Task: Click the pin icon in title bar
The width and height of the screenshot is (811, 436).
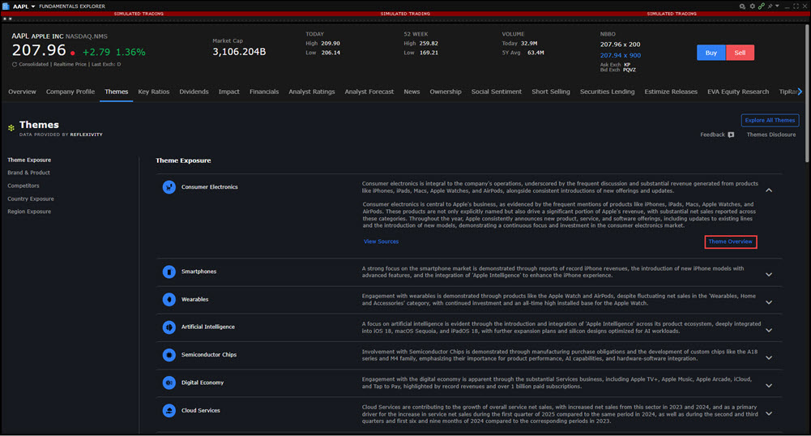Action: click(770, 6)
